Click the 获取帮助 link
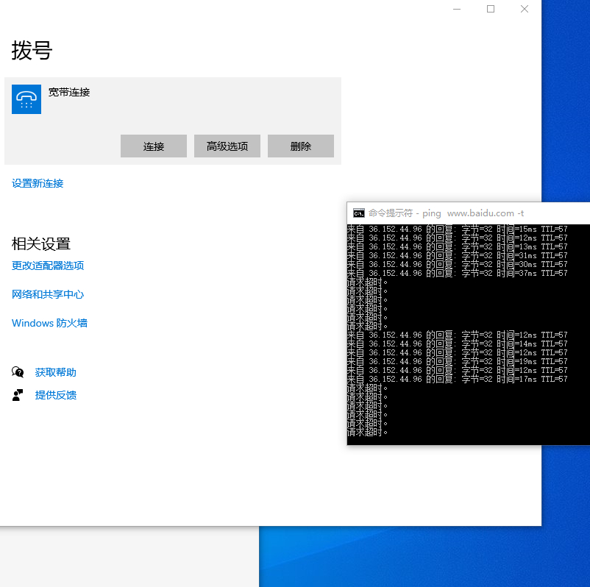 click(x=55, y=372)
